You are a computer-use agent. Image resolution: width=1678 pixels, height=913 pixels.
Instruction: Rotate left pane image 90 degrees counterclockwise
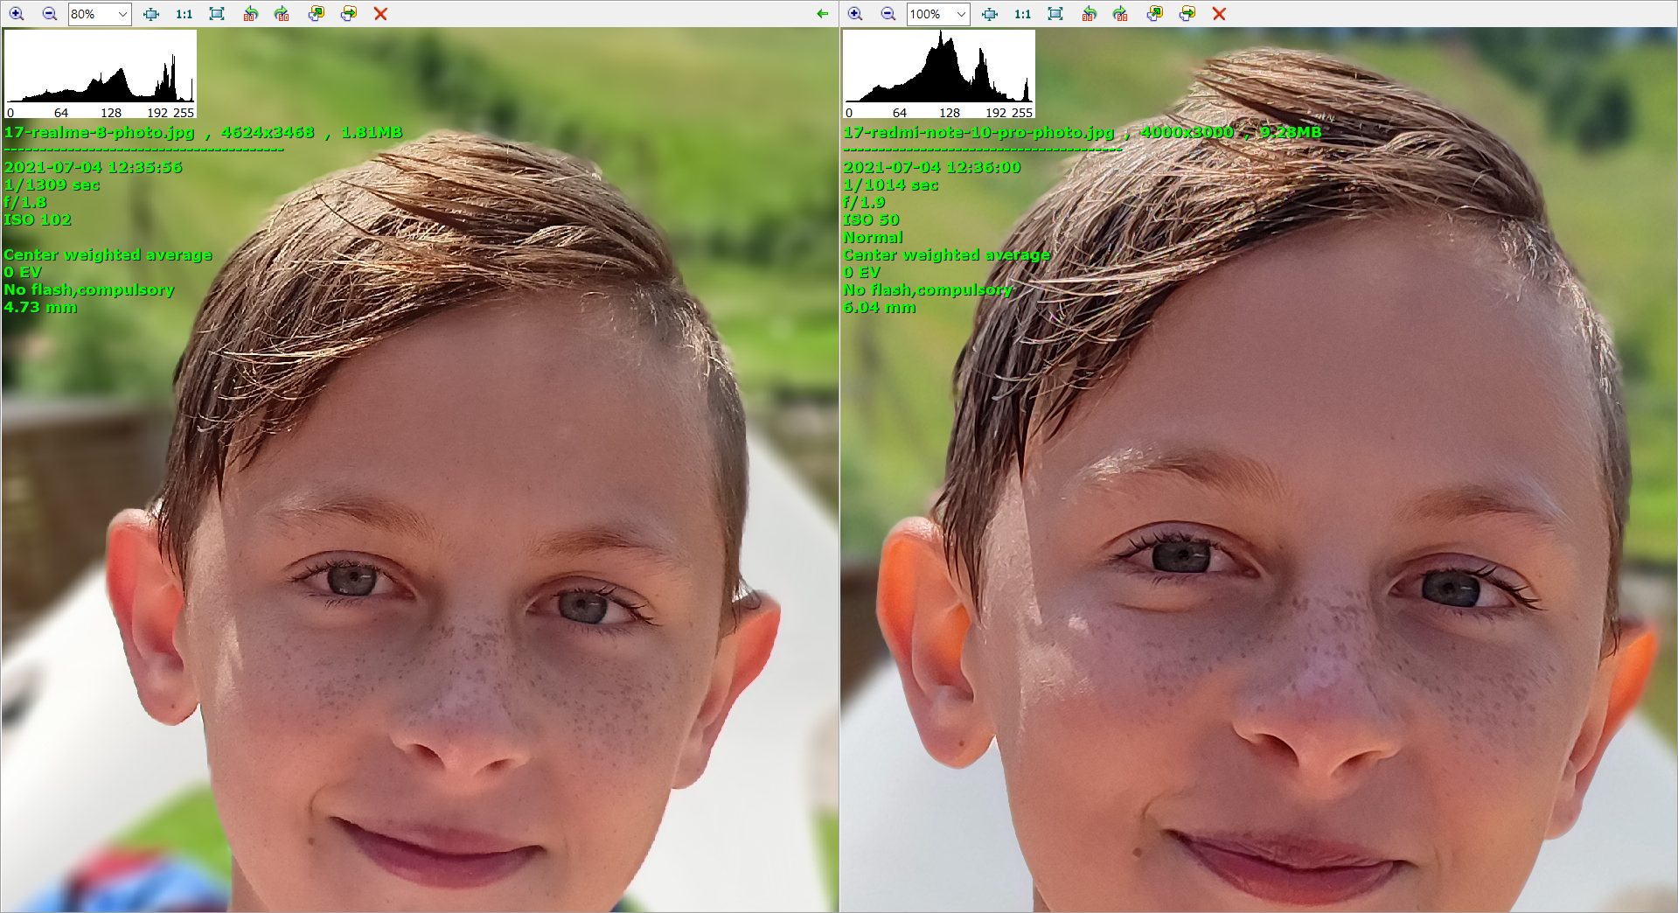250,14
